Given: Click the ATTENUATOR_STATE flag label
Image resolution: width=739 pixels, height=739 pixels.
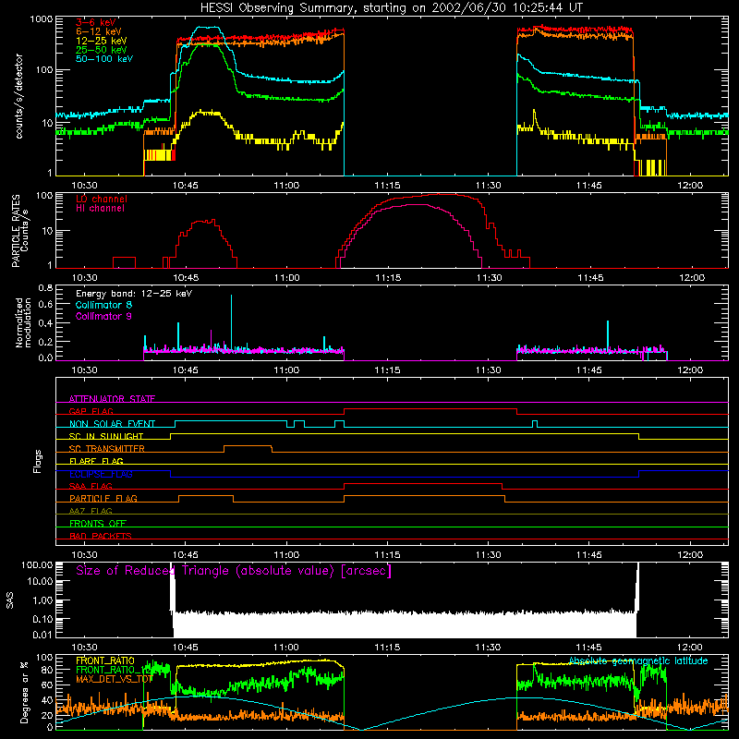Looking at the screenshot, I should [112, 399].
